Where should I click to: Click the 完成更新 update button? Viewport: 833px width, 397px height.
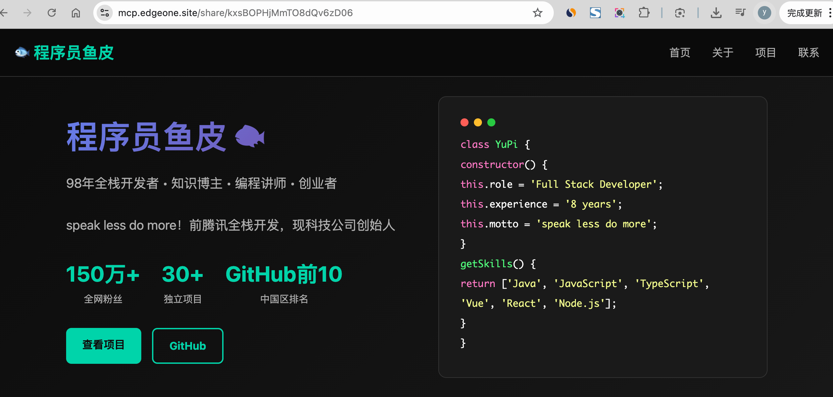[x=804, y=13]
